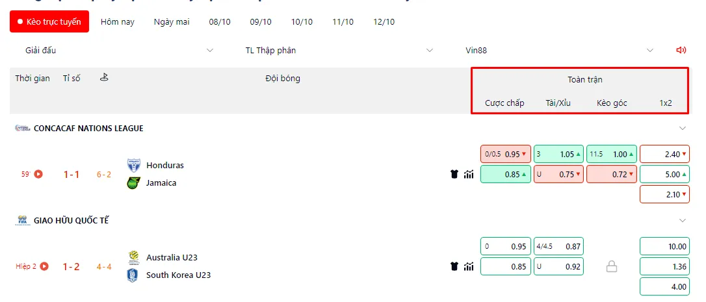The height and width of the screenshot is (302, 706).
Task: Click the Kèo trực tuyến button
Action: click(49, 21)
